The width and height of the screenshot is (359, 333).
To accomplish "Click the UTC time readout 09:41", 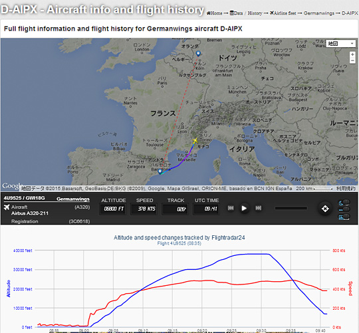I will click(207, 209).
